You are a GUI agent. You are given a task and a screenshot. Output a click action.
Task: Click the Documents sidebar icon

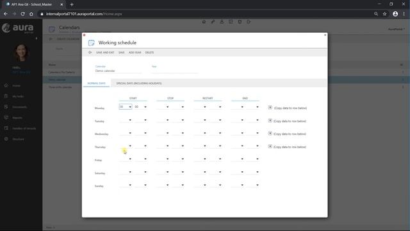(6, 107)
